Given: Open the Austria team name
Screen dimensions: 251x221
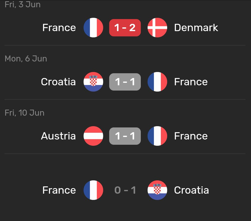Looking at the screenshot, I should click(x=58, y=136).
